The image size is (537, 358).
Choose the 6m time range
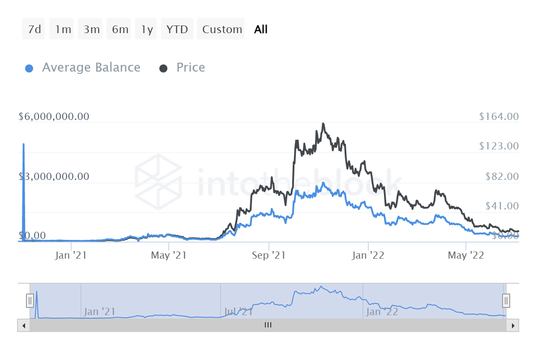(120, 30)
